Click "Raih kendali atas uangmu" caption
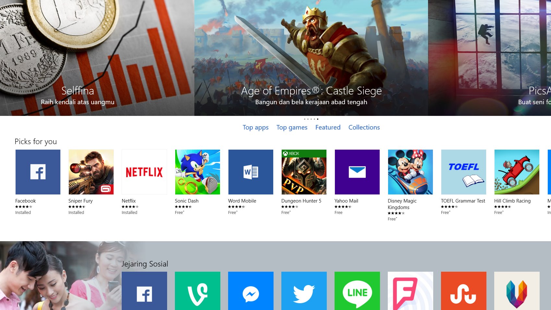Screen dimensions: 551x310 click(78, 102)
